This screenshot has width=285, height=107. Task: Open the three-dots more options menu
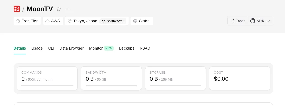(x=68, y=9)
